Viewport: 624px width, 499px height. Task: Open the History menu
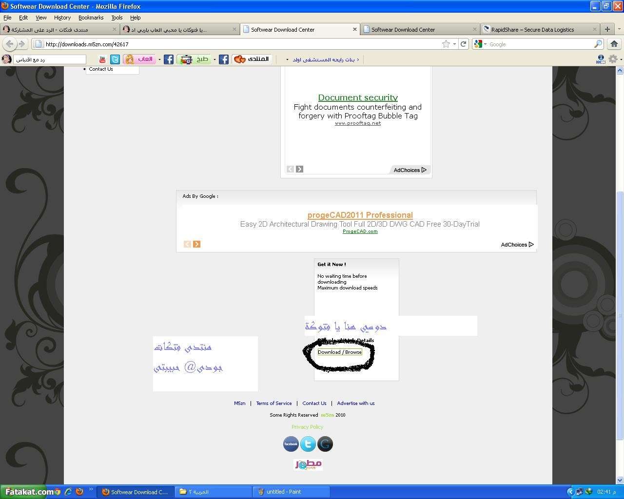62,18
